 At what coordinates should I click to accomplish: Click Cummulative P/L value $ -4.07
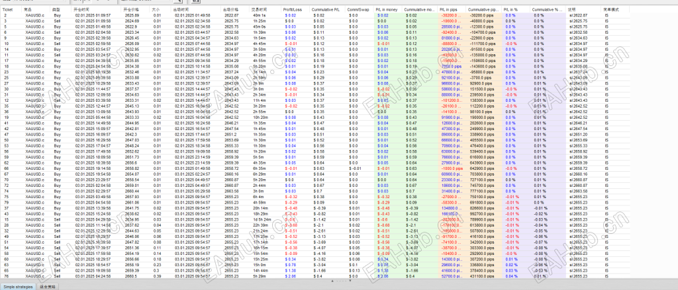[320, 248]
